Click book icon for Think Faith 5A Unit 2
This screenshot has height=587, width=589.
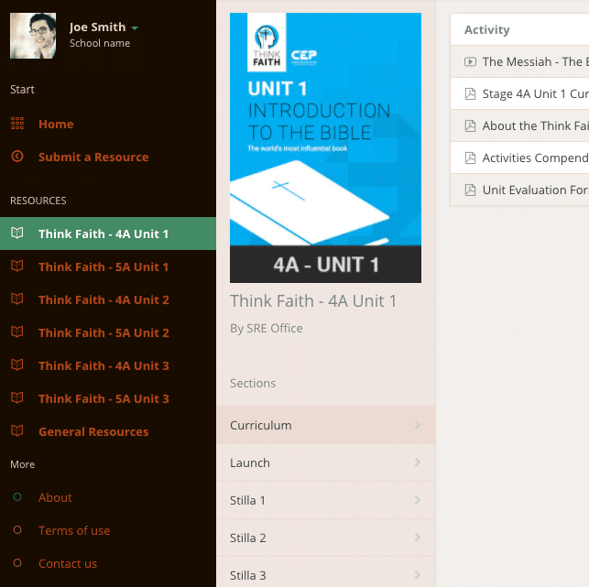[17, 332]
